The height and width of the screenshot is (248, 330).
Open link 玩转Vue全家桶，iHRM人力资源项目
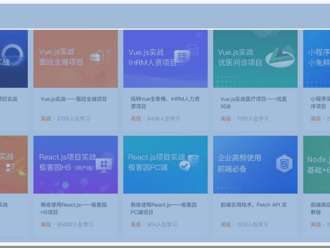click(x=165, y=103)
